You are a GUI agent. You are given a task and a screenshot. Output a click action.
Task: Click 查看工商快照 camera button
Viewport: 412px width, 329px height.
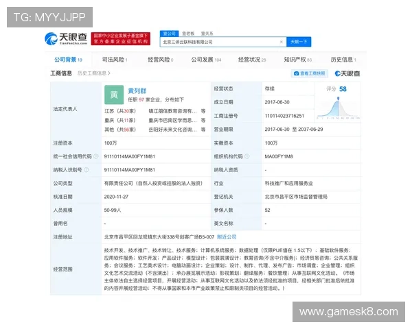[310, 73]
